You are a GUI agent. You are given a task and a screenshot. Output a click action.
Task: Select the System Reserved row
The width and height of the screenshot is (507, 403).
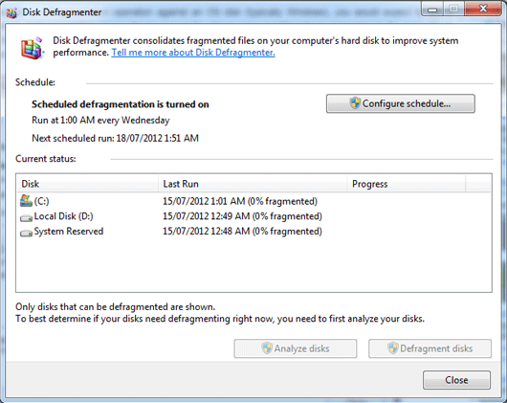(253, 232)
